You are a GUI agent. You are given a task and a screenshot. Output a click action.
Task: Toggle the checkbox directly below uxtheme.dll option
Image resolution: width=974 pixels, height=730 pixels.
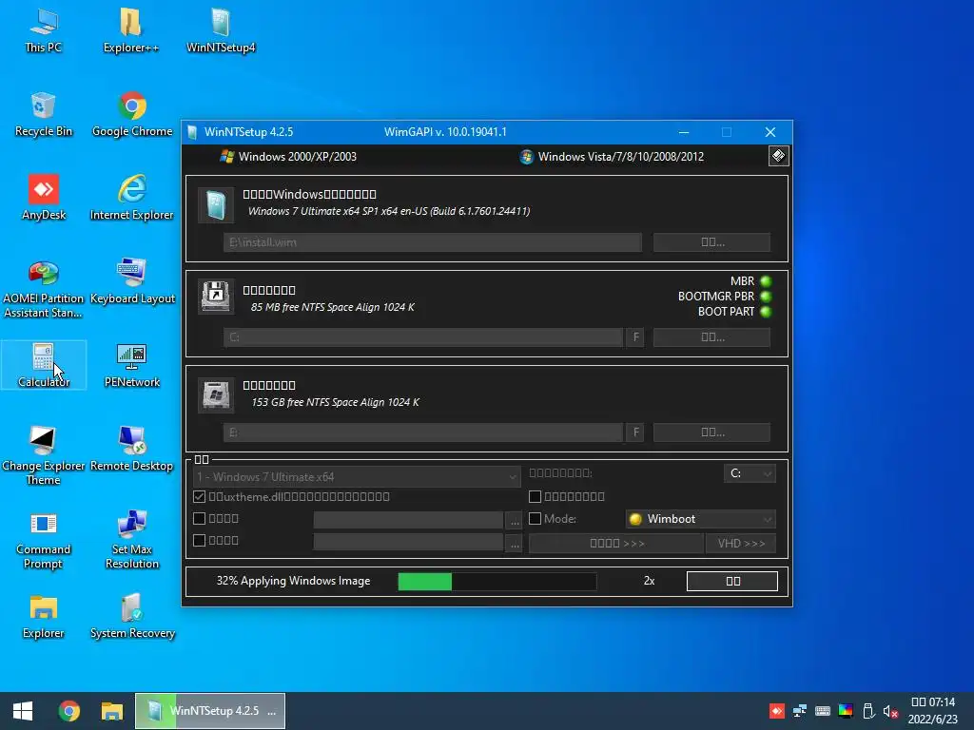[x=200, y=518]
